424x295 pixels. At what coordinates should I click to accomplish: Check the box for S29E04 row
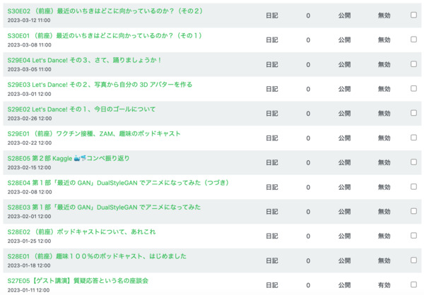[413, 64]
